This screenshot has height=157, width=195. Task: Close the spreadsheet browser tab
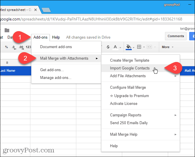[x=36, y=10]
